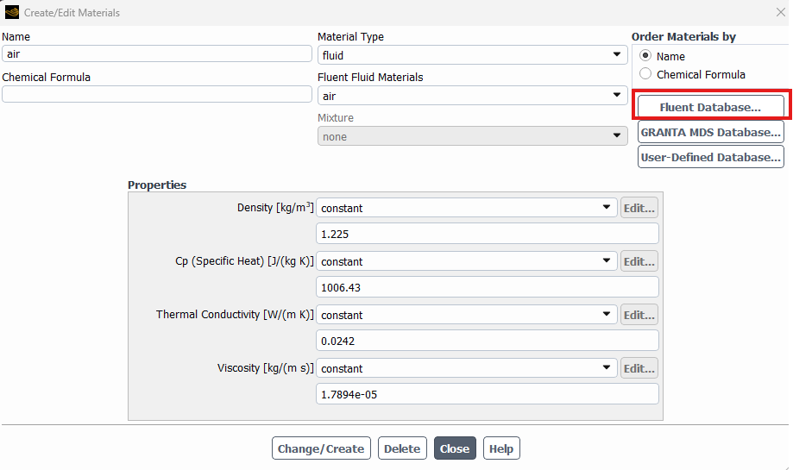
Task: Click the Edit button for Density
Action: coord(639,208)
